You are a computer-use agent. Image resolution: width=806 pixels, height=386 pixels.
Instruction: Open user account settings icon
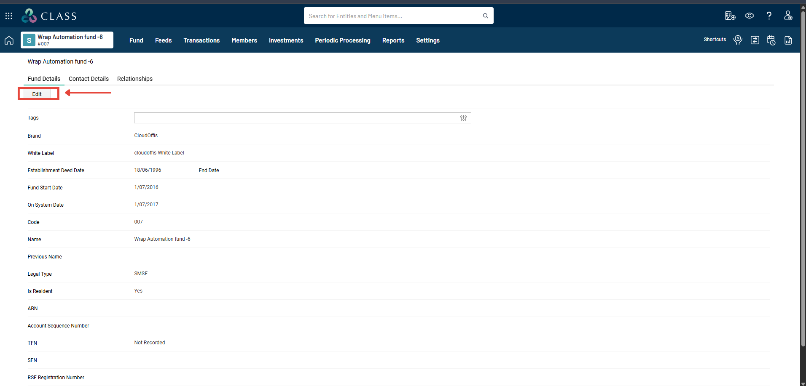click(x=788, y=16)
